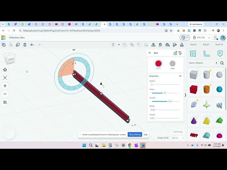227x170 pixels.
Task: Switch to 3D design view button
Action: tap(185, 38)
